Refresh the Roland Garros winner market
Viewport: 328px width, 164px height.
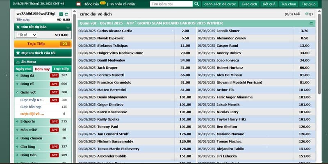click(311, 23)
